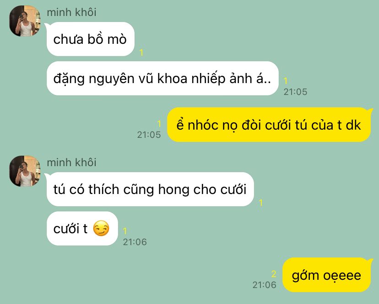Screen dimensions: 379x304
Task: Select the "chưa bồ mò" message bubble
Action: [x=90, y=39]
